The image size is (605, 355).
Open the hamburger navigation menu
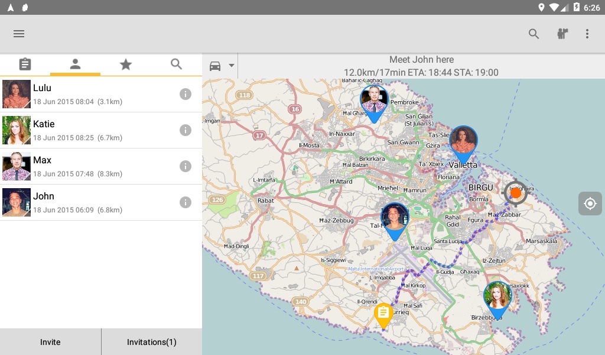[18, 34]
